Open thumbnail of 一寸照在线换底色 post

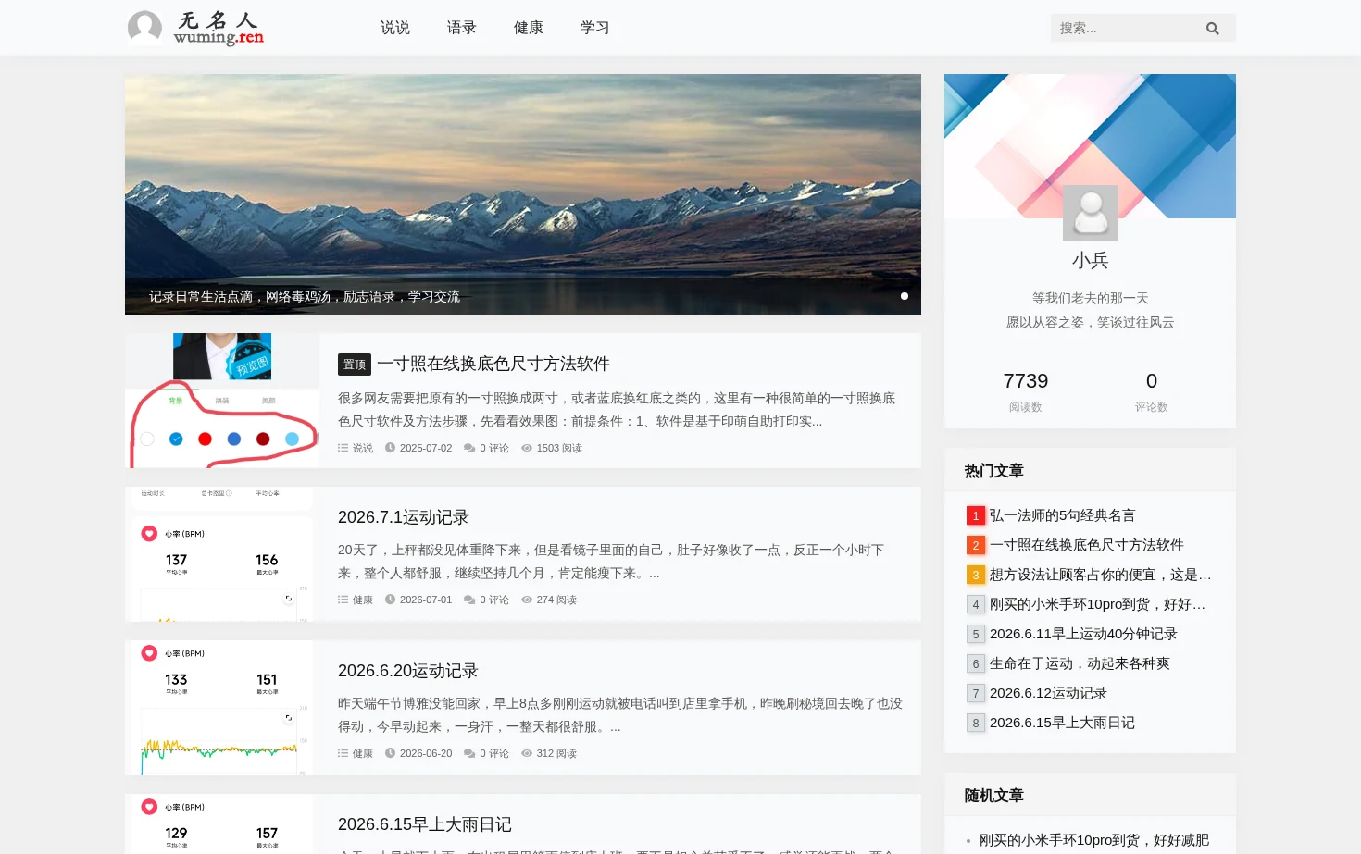[222, 401]
